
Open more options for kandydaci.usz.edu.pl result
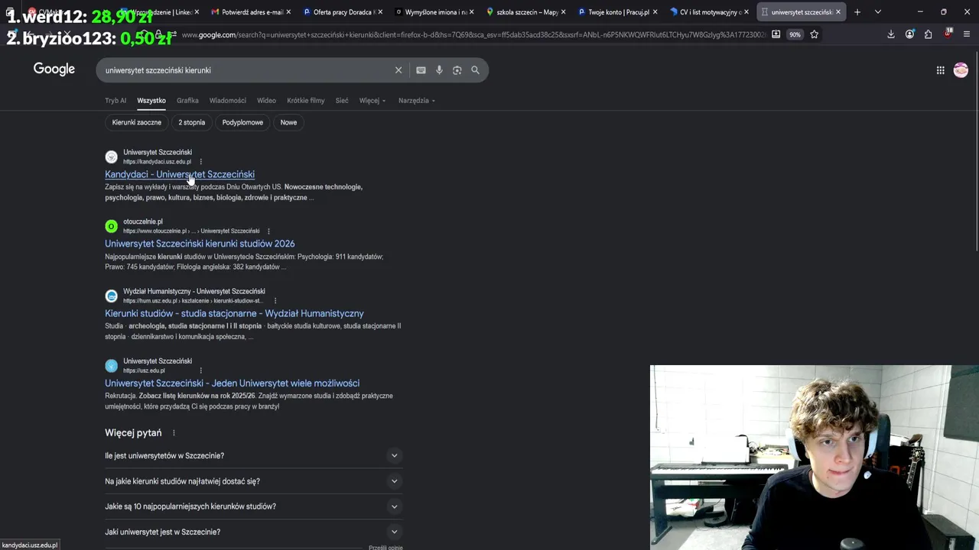(201, 161)
